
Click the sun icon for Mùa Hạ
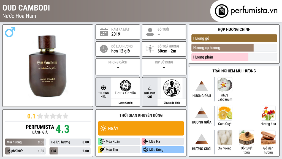pyautogui.click(x=146, y=141)
